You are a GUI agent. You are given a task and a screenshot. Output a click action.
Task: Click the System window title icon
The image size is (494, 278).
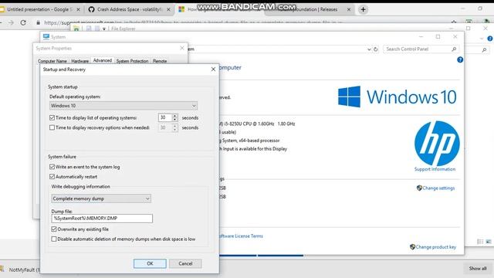pyautogui.click(x=46, y=37)
